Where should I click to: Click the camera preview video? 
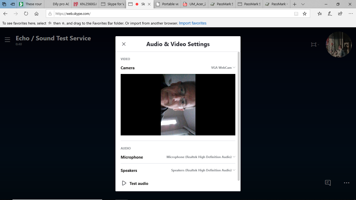[x=178, y=105]
